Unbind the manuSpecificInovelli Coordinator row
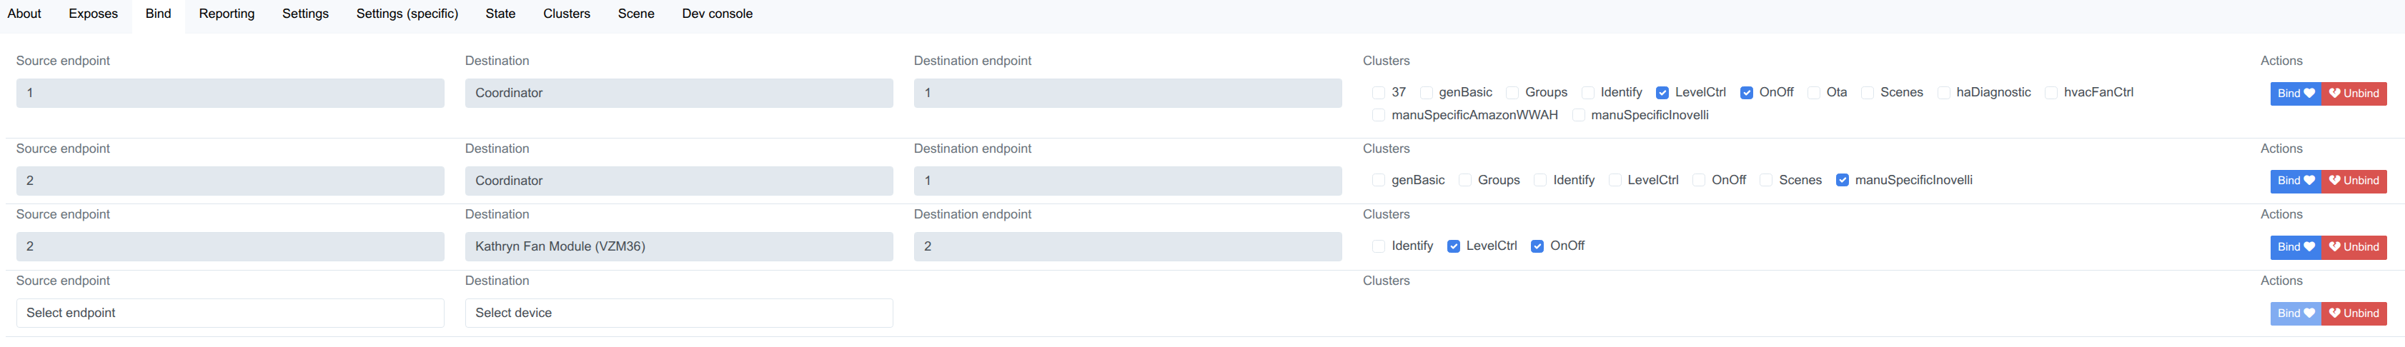This screenshot has height=347, width=2405. 2354,181
